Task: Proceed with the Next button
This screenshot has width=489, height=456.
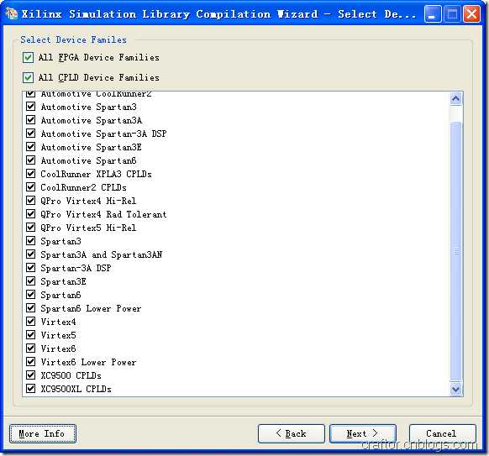Action: (363, 433)
